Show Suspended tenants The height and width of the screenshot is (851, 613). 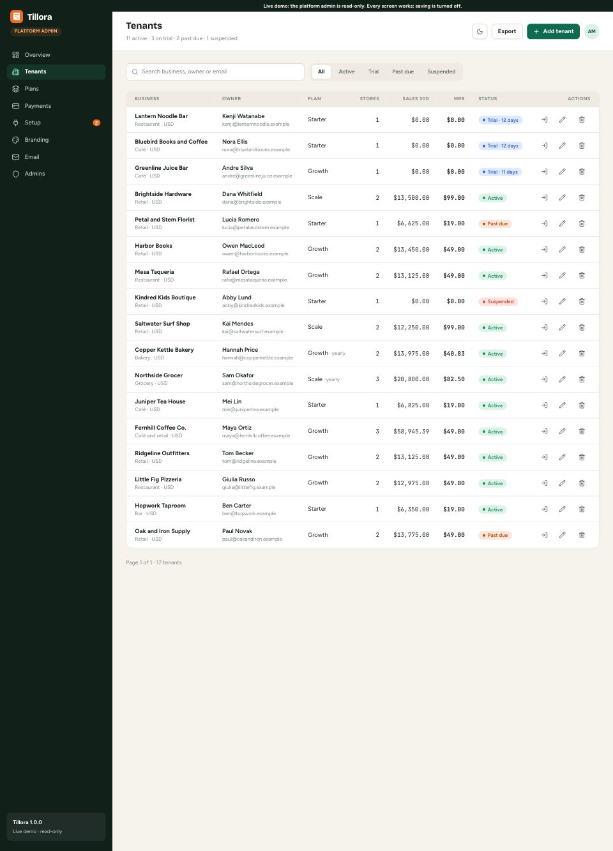click(x=441, y=72)
